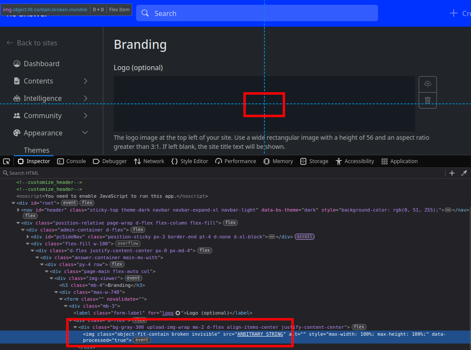Go Back to sites
This screenshot has width=471, height=350.
(32, 43)
